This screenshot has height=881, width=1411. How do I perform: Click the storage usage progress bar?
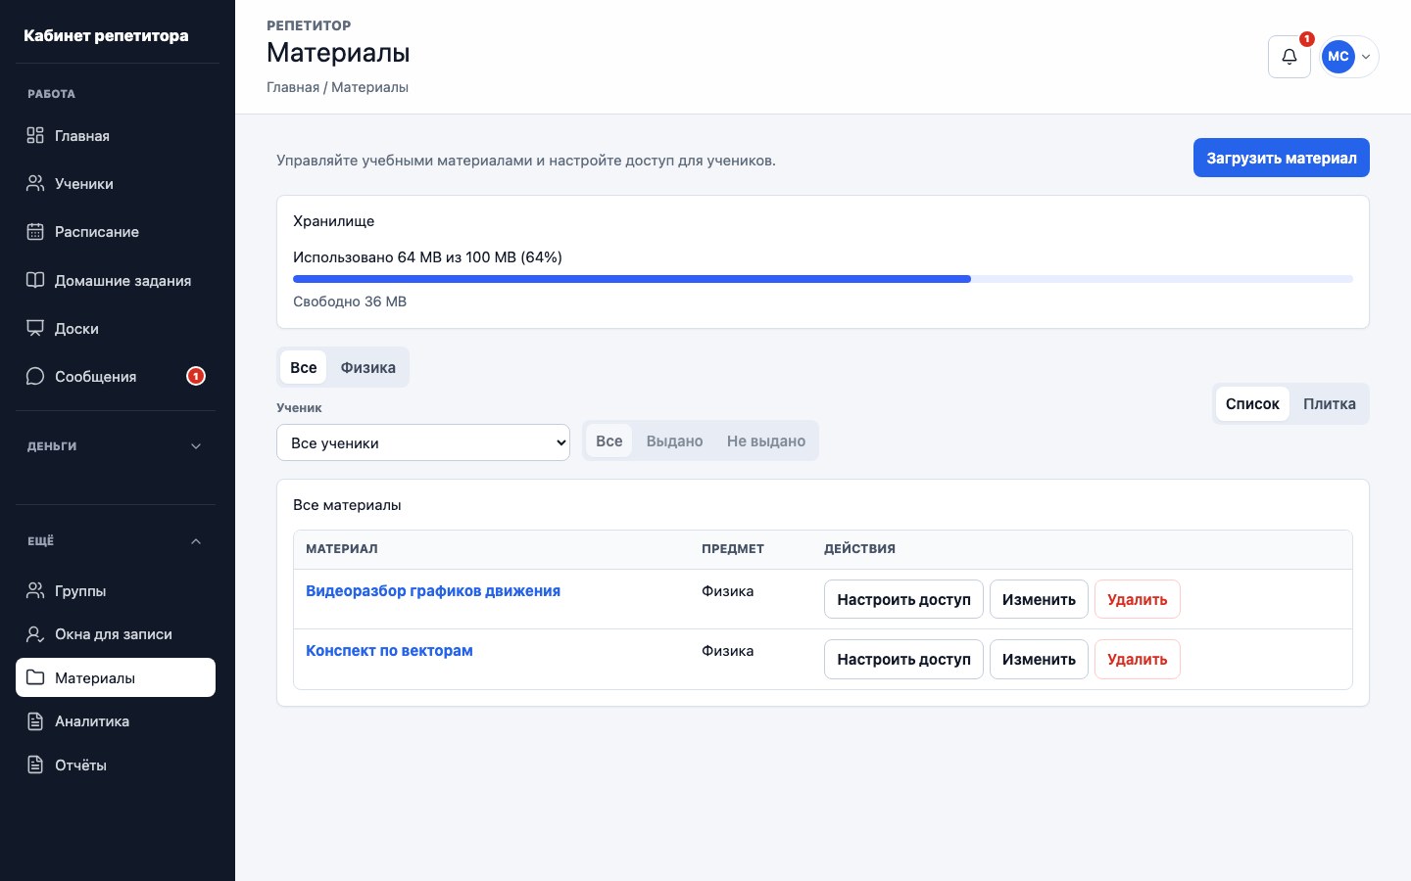pyautogui.click(x=823, y=279)
